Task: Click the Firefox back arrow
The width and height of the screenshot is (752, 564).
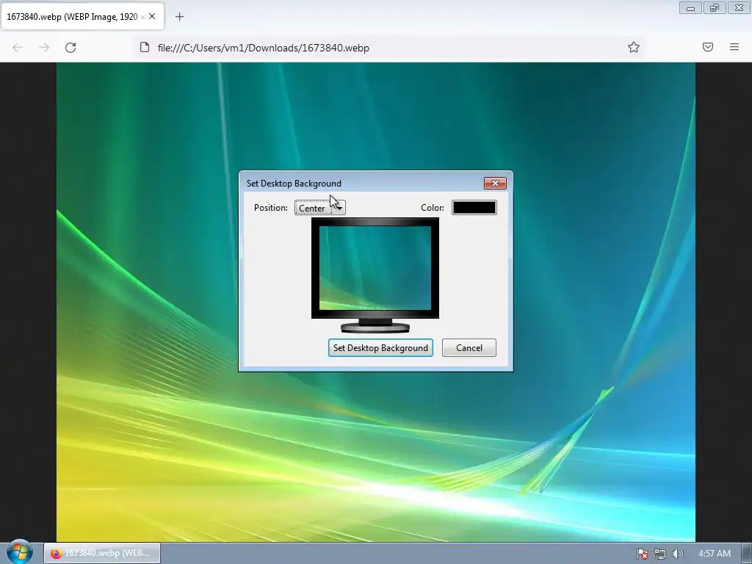Action: click(18, 48)
